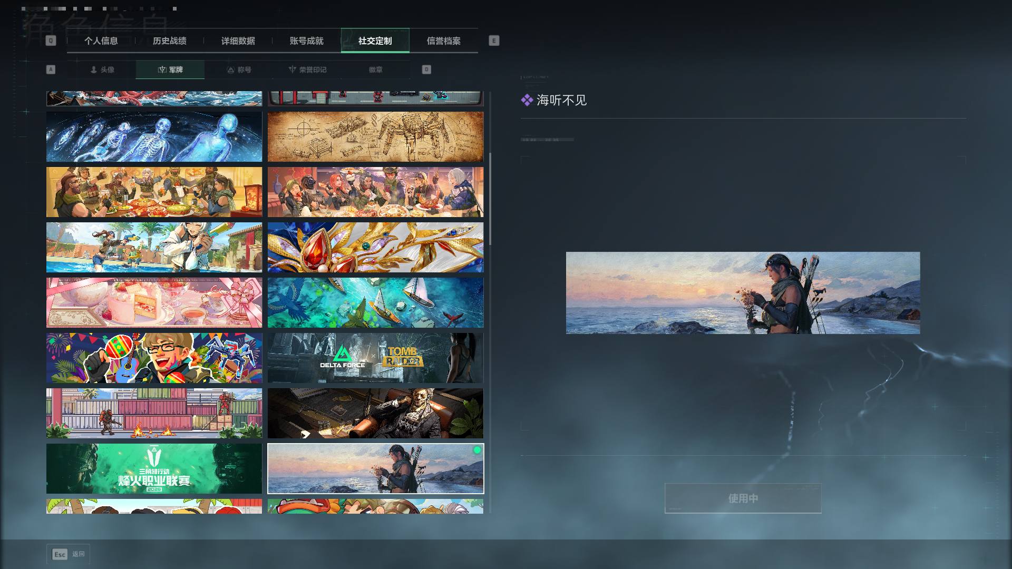The height and width of the screenshot is (569, 1012).
Task: Select the colorful maracas fiesta banner
Action: click(x=154, y=358)
